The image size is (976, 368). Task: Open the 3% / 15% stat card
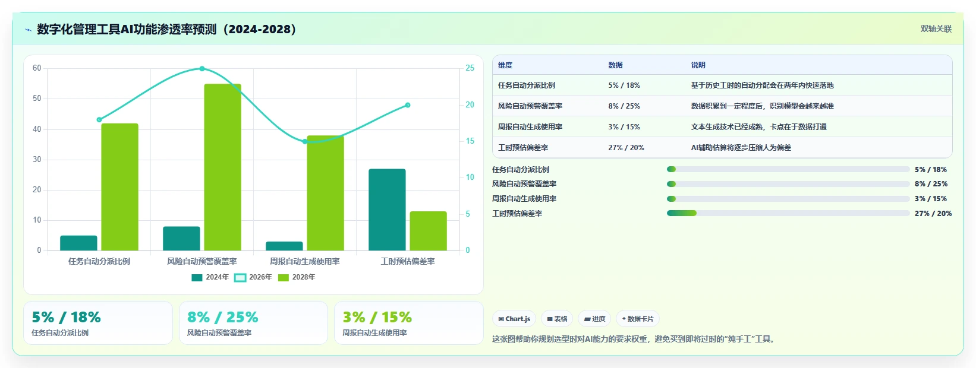tap(409, 323)
